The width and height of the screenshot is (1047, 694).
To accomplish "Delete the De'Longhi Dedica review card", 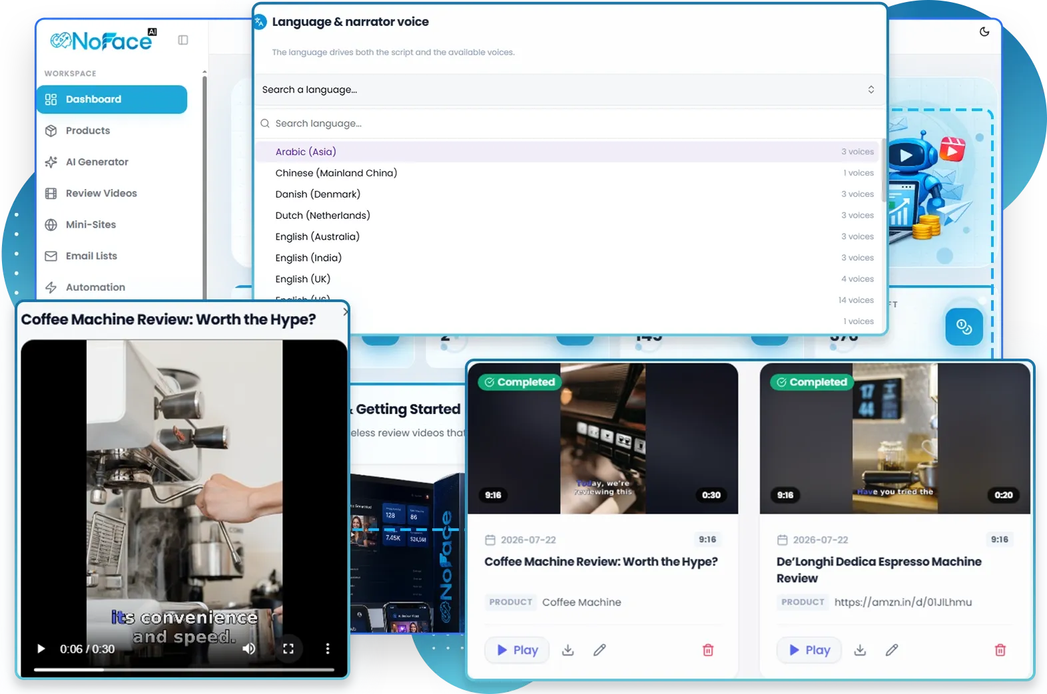I will (x=1000, y=650).
